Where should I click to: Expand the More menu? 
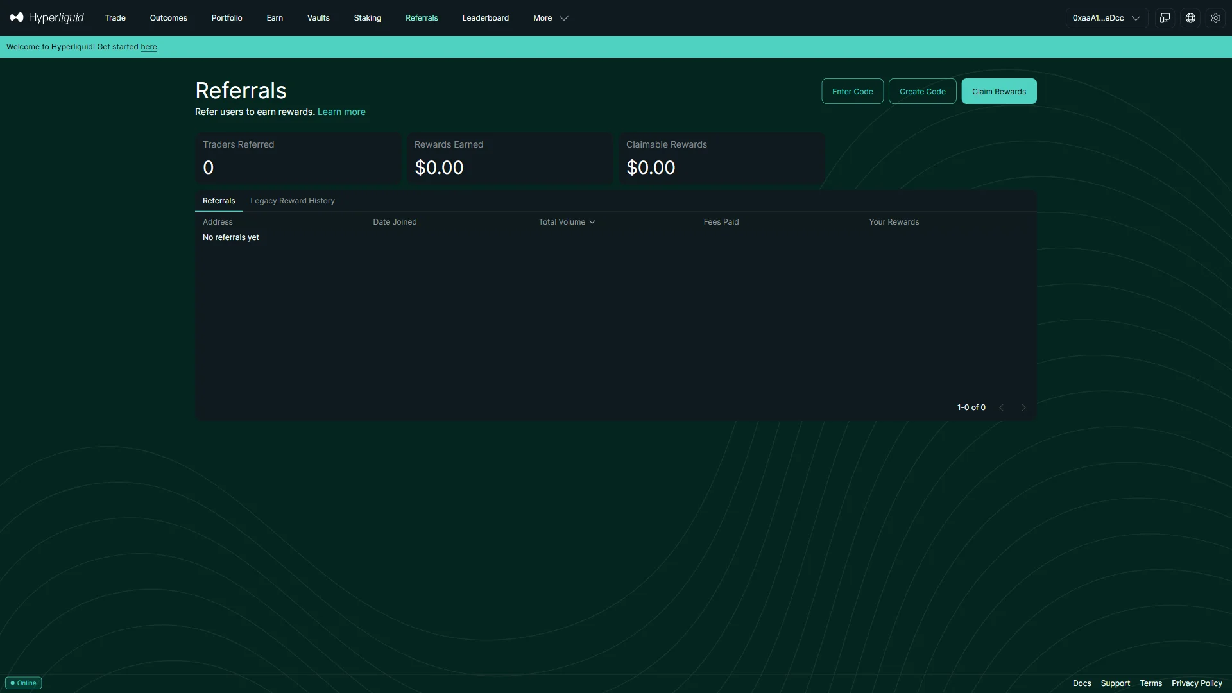(x=551, y=18)
